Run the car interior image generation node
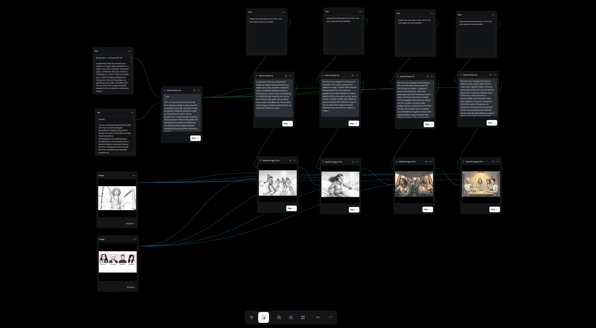596x328 pixels. (x=427, y=209)
